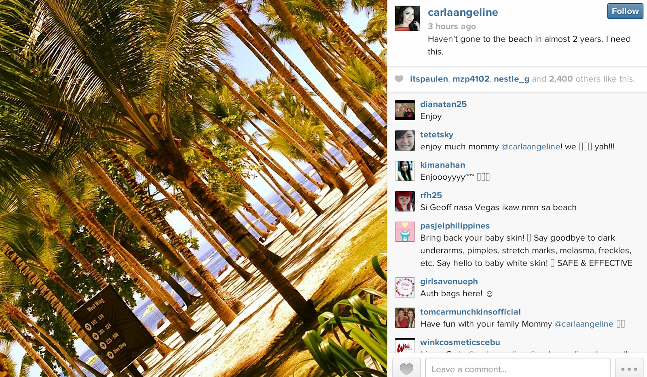Click the small gray heart next to likes list

399,79
